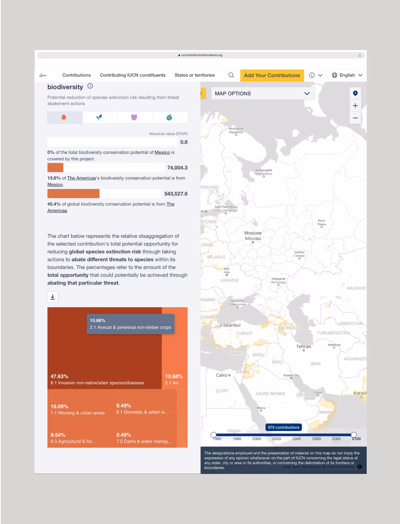Click the 2.1 Annual & perennial crops tooltip

pyautogui.click(x=131, y=324)
